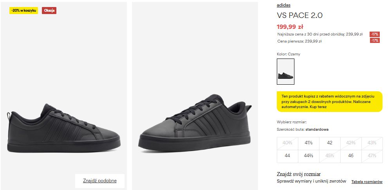388x190 pixels.
Task: Select unavailable size 45⅓
Action: [x=330, y=156]
